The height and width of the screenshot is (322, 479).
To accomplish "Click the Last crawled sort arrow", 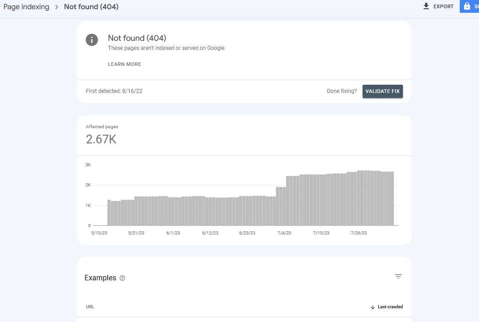I will point(372,307).
